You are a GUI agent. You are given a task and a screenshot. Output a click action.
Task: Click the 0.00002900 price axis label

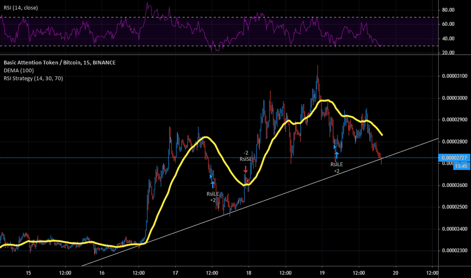[x=454, y=120]
